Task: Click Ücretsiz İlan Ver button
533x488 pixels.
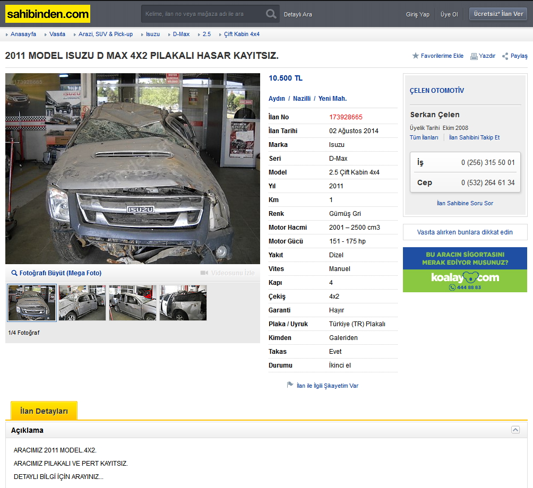Action: (x=498, y=14)
